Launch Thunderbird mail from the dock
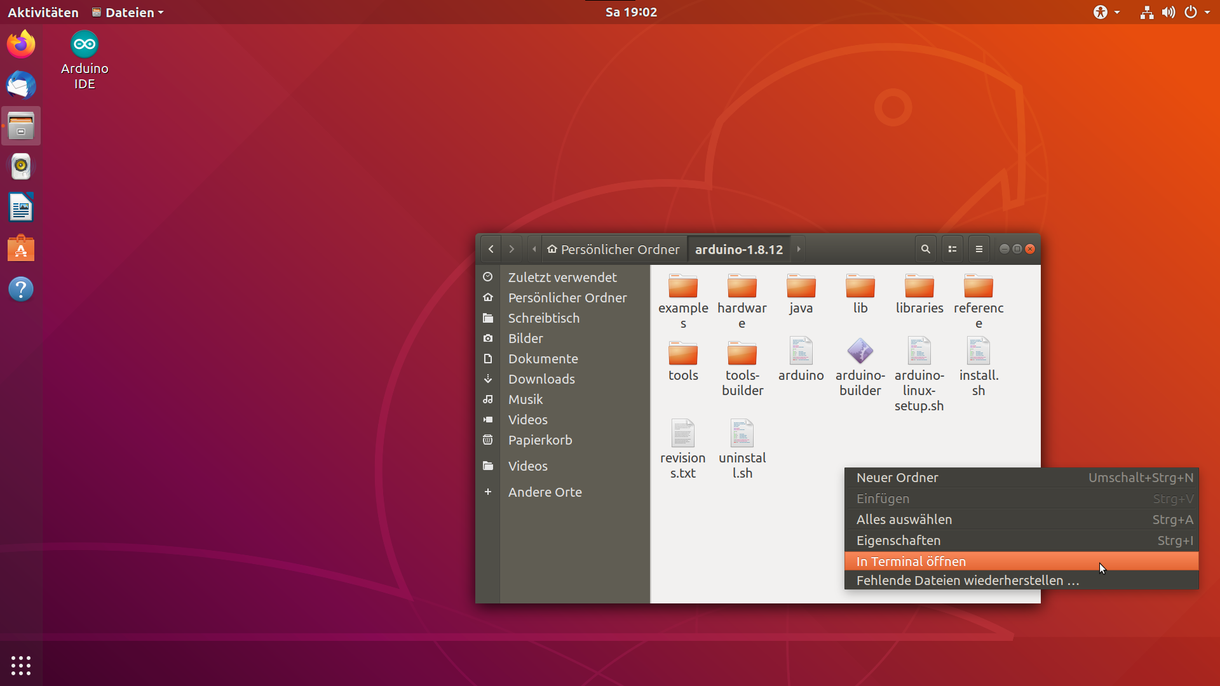The image size is (1220, 686). [21, 84]
